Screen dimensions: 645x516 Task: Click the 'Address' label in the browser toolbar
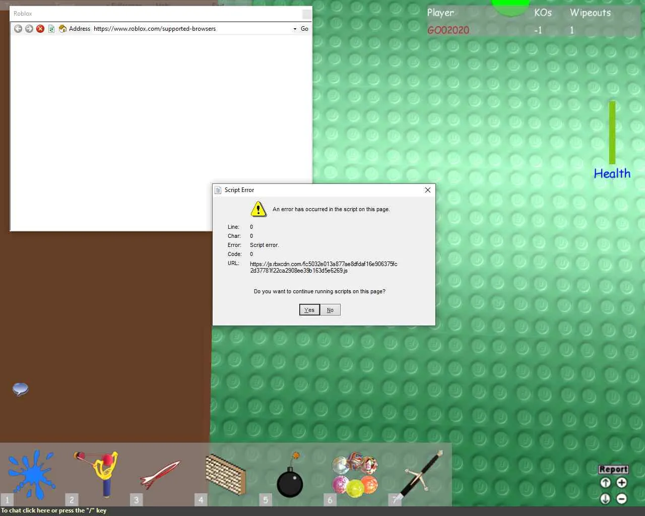tap(80, 29)
